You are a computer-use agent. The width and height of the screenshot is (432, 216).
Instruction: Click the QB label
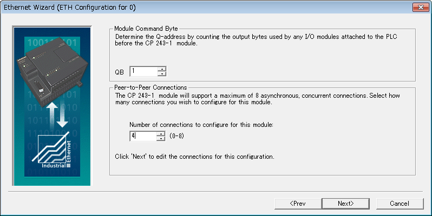click(120, 72)
